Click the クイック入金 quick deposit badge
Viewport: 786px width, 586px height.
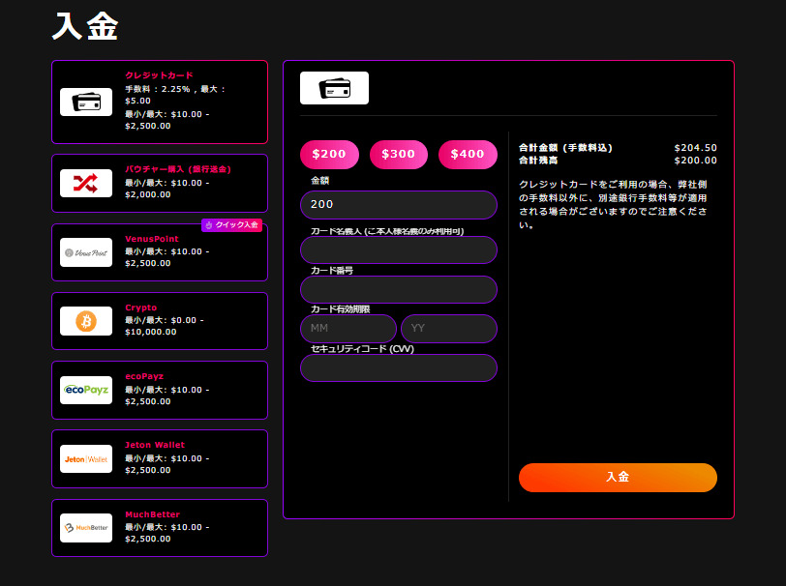(231, 225)
